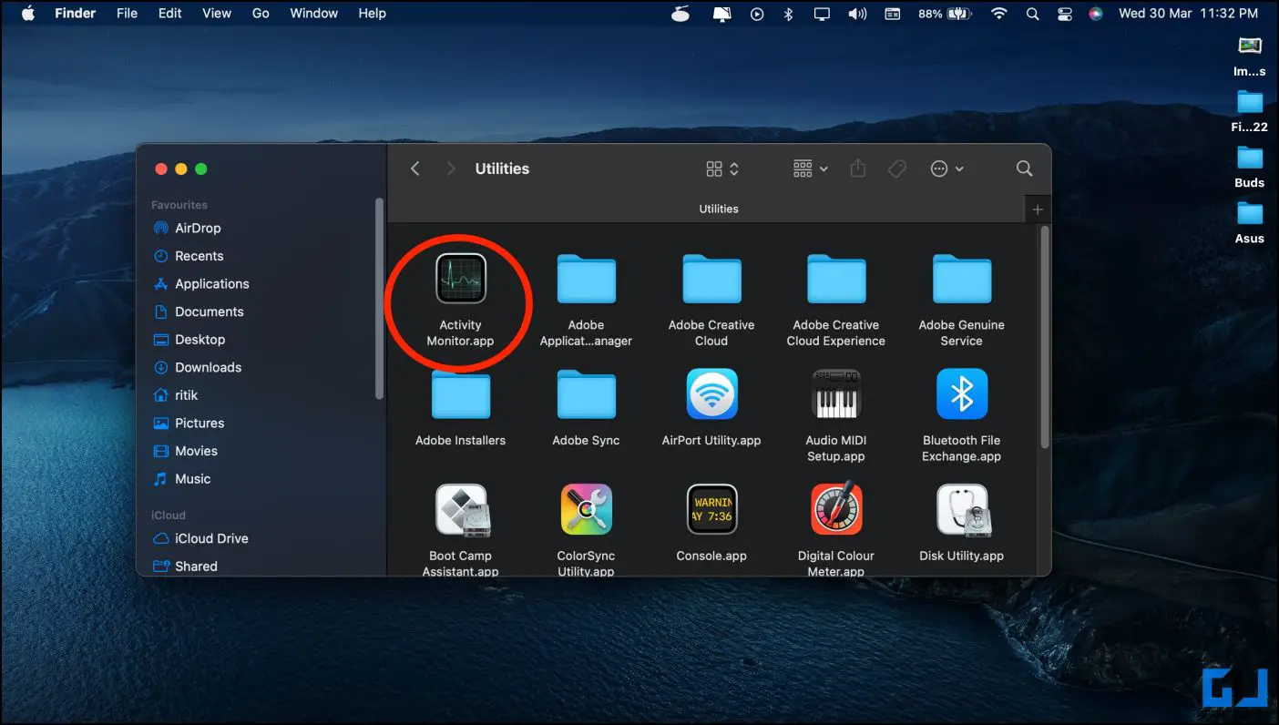
Task: Add a new tab with plus button
Action: pos(1038,209)
